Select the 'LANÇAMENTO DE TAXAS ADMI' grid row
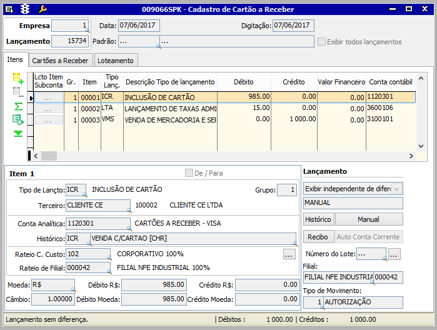 pyautogui.click(x=170, y=108)
